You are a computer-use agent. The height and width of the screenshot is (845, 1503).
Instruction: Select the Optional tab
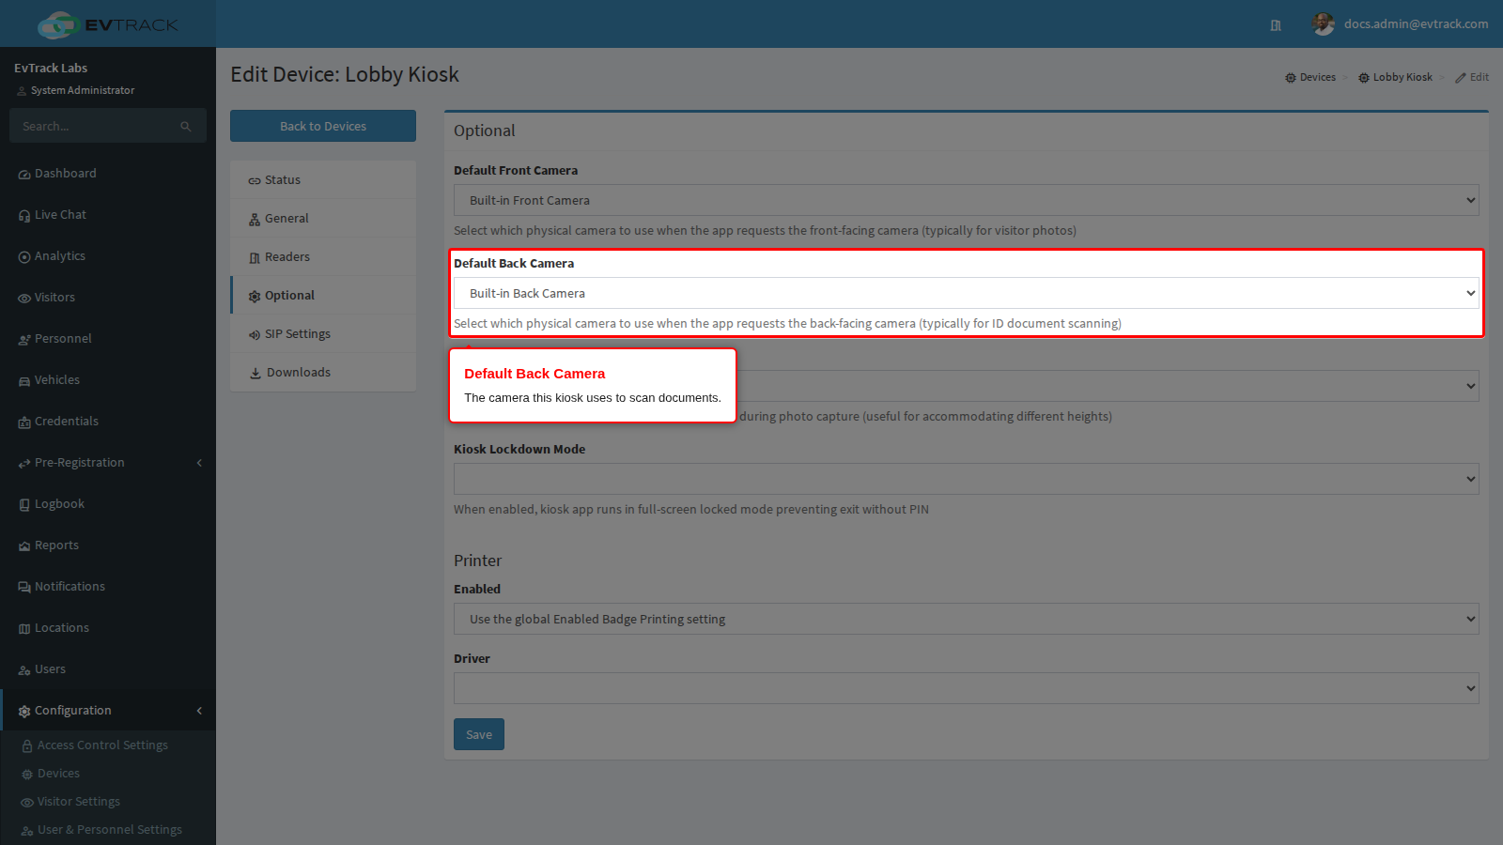tap(323, 296)
